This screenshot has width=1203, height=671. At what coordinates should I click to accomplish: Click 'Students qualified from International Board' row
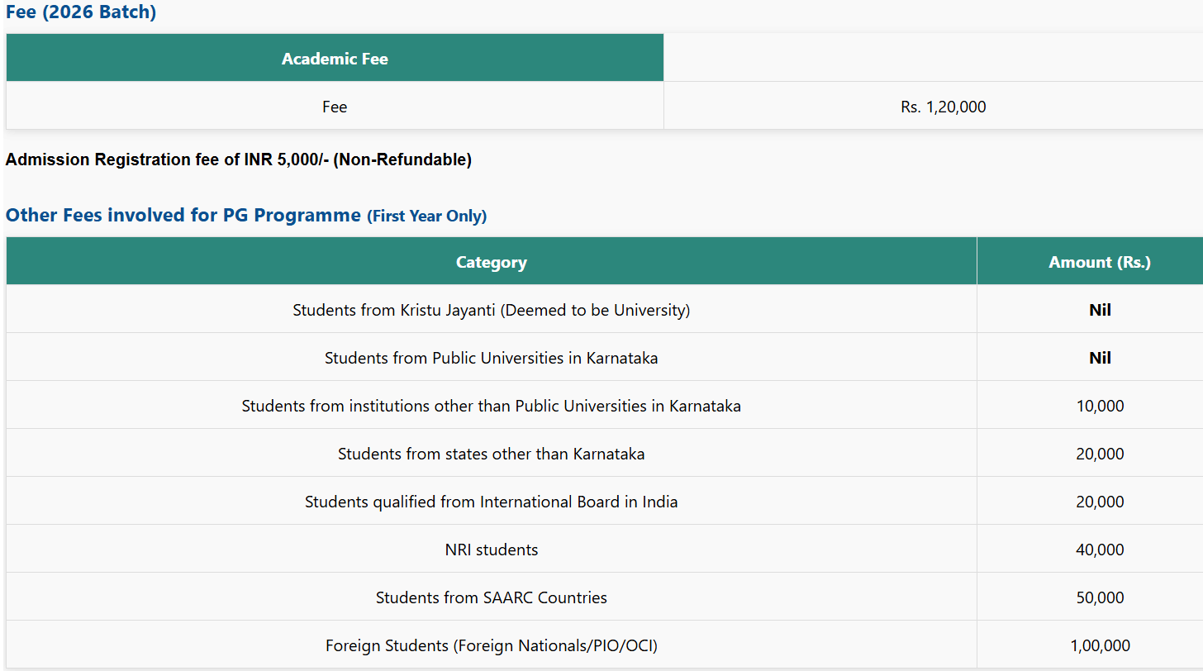[491, 502]
